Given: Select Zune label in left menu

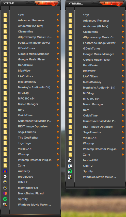Looking at the screenshot, I should [x=21, y=165].
